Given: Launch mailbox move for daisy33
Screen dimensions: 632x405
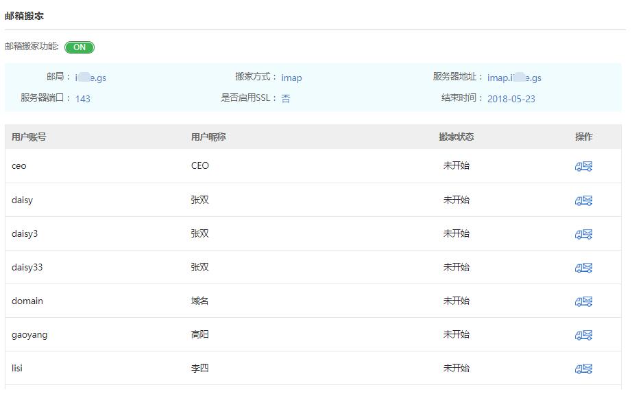Looking at the screenshot, I should click(x=583, y=268).
